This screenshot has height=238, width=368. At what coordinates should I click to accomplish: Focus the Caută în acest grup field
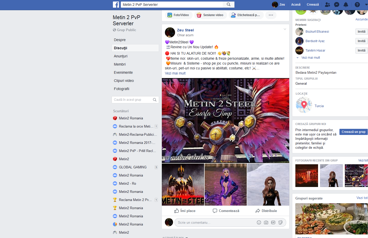coord(135,100)
